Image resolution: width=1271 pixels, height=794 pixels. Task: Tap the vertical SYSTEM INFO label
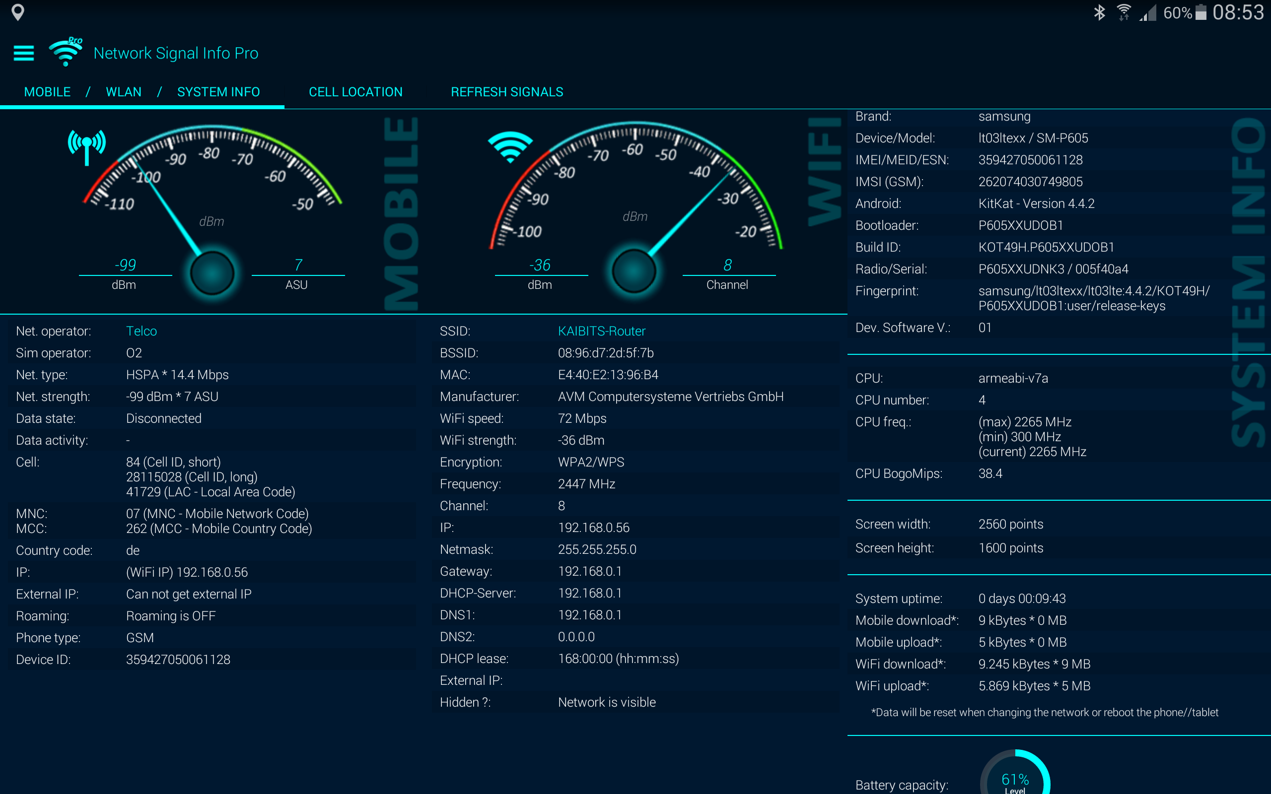(x=1249, y=283)
